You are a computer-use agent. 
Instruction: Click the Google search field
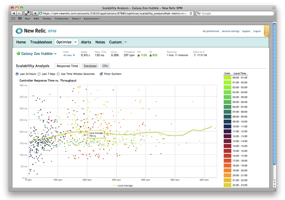point(235,13)
